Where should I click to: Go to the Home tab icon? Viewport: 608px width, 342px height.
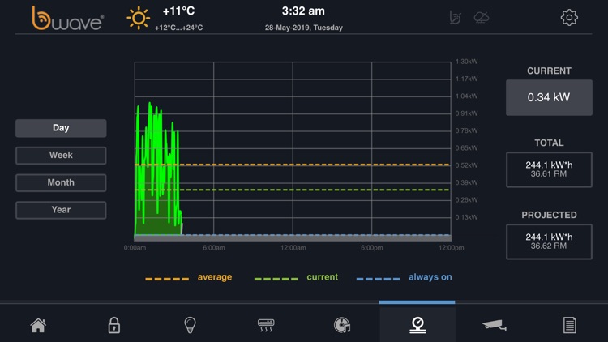(x=38, y=325)
